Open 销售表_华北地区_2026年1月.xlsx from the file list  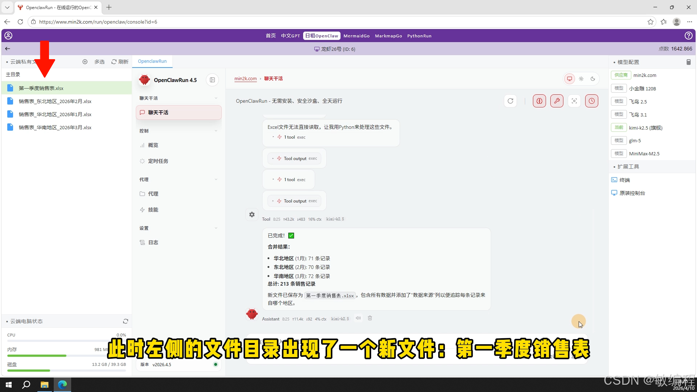pos(55,114)
